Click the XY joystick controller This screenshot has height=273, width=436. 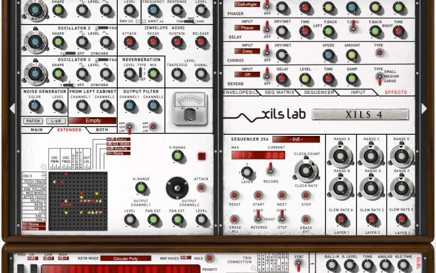click(177, 188)
